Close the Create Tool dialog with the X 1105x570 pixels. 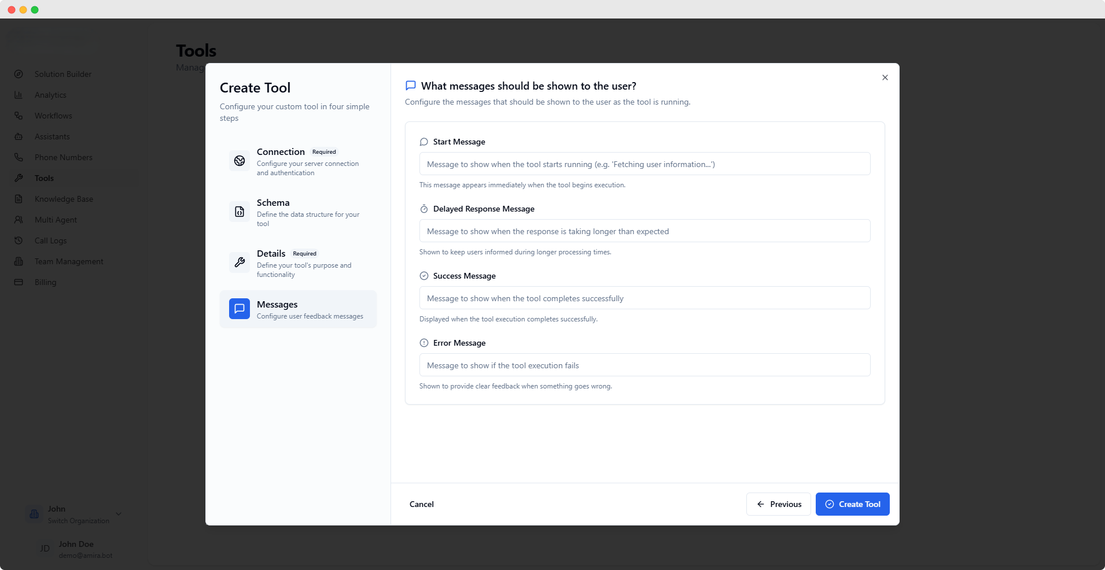coord(884,77)
